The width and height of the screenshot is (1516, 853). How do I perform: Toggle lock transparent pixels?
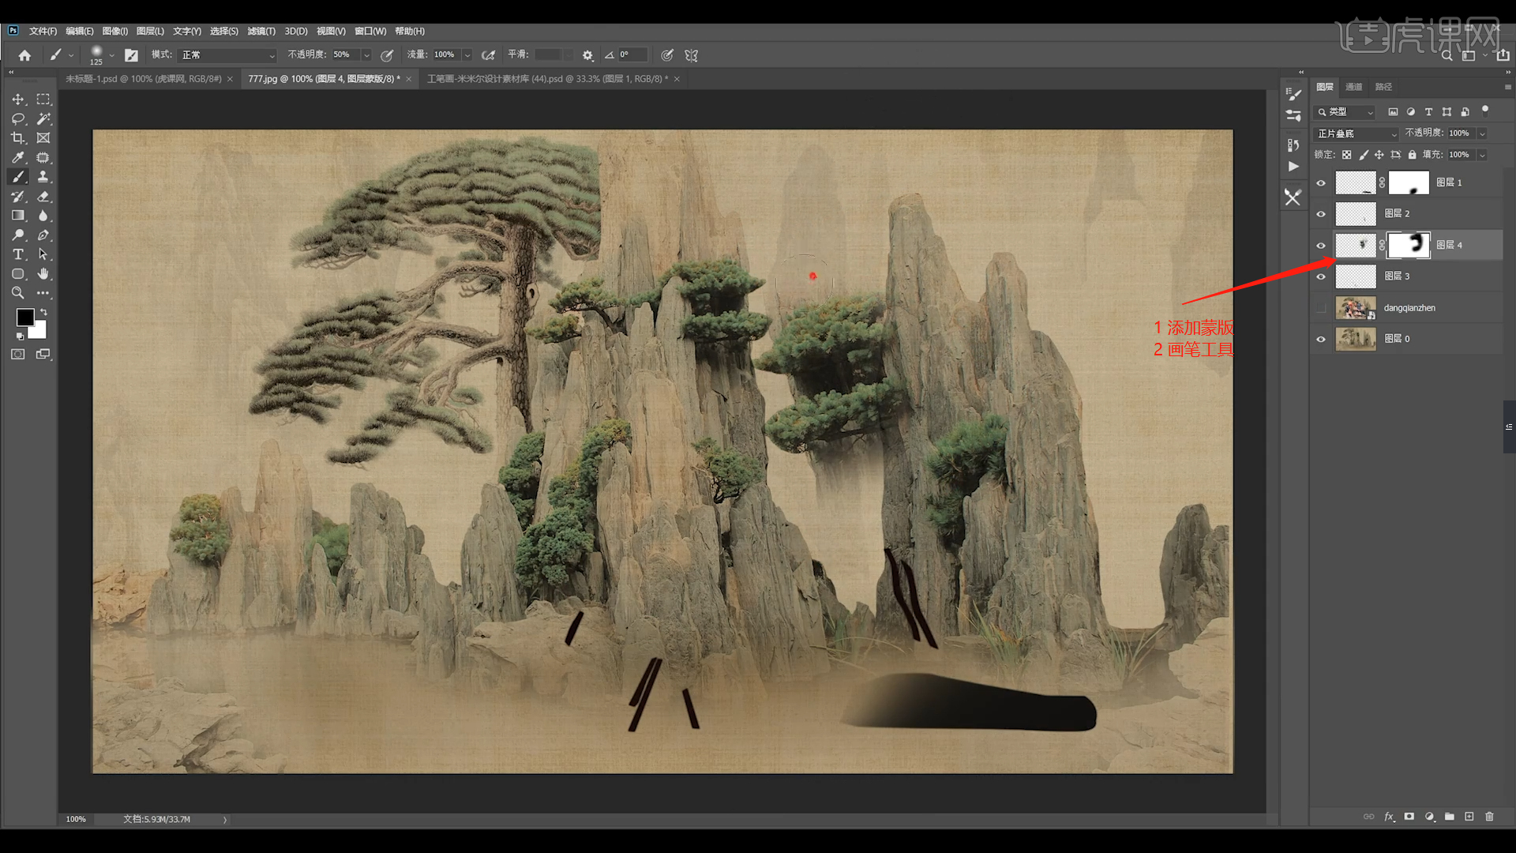(x=1347, y=155)
